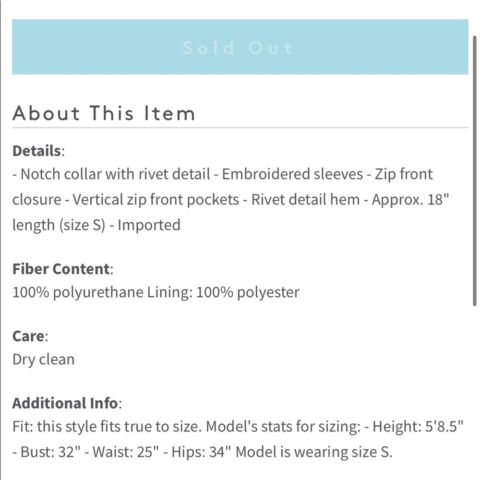Click the 100% polyurethane Lining text

point(102,292)
